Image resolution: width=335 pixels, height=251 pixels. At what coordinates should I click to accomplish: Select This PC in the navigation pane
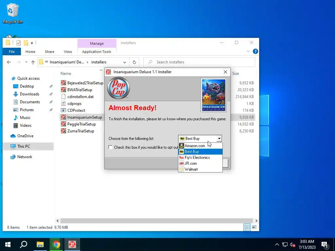coord(24,146)
